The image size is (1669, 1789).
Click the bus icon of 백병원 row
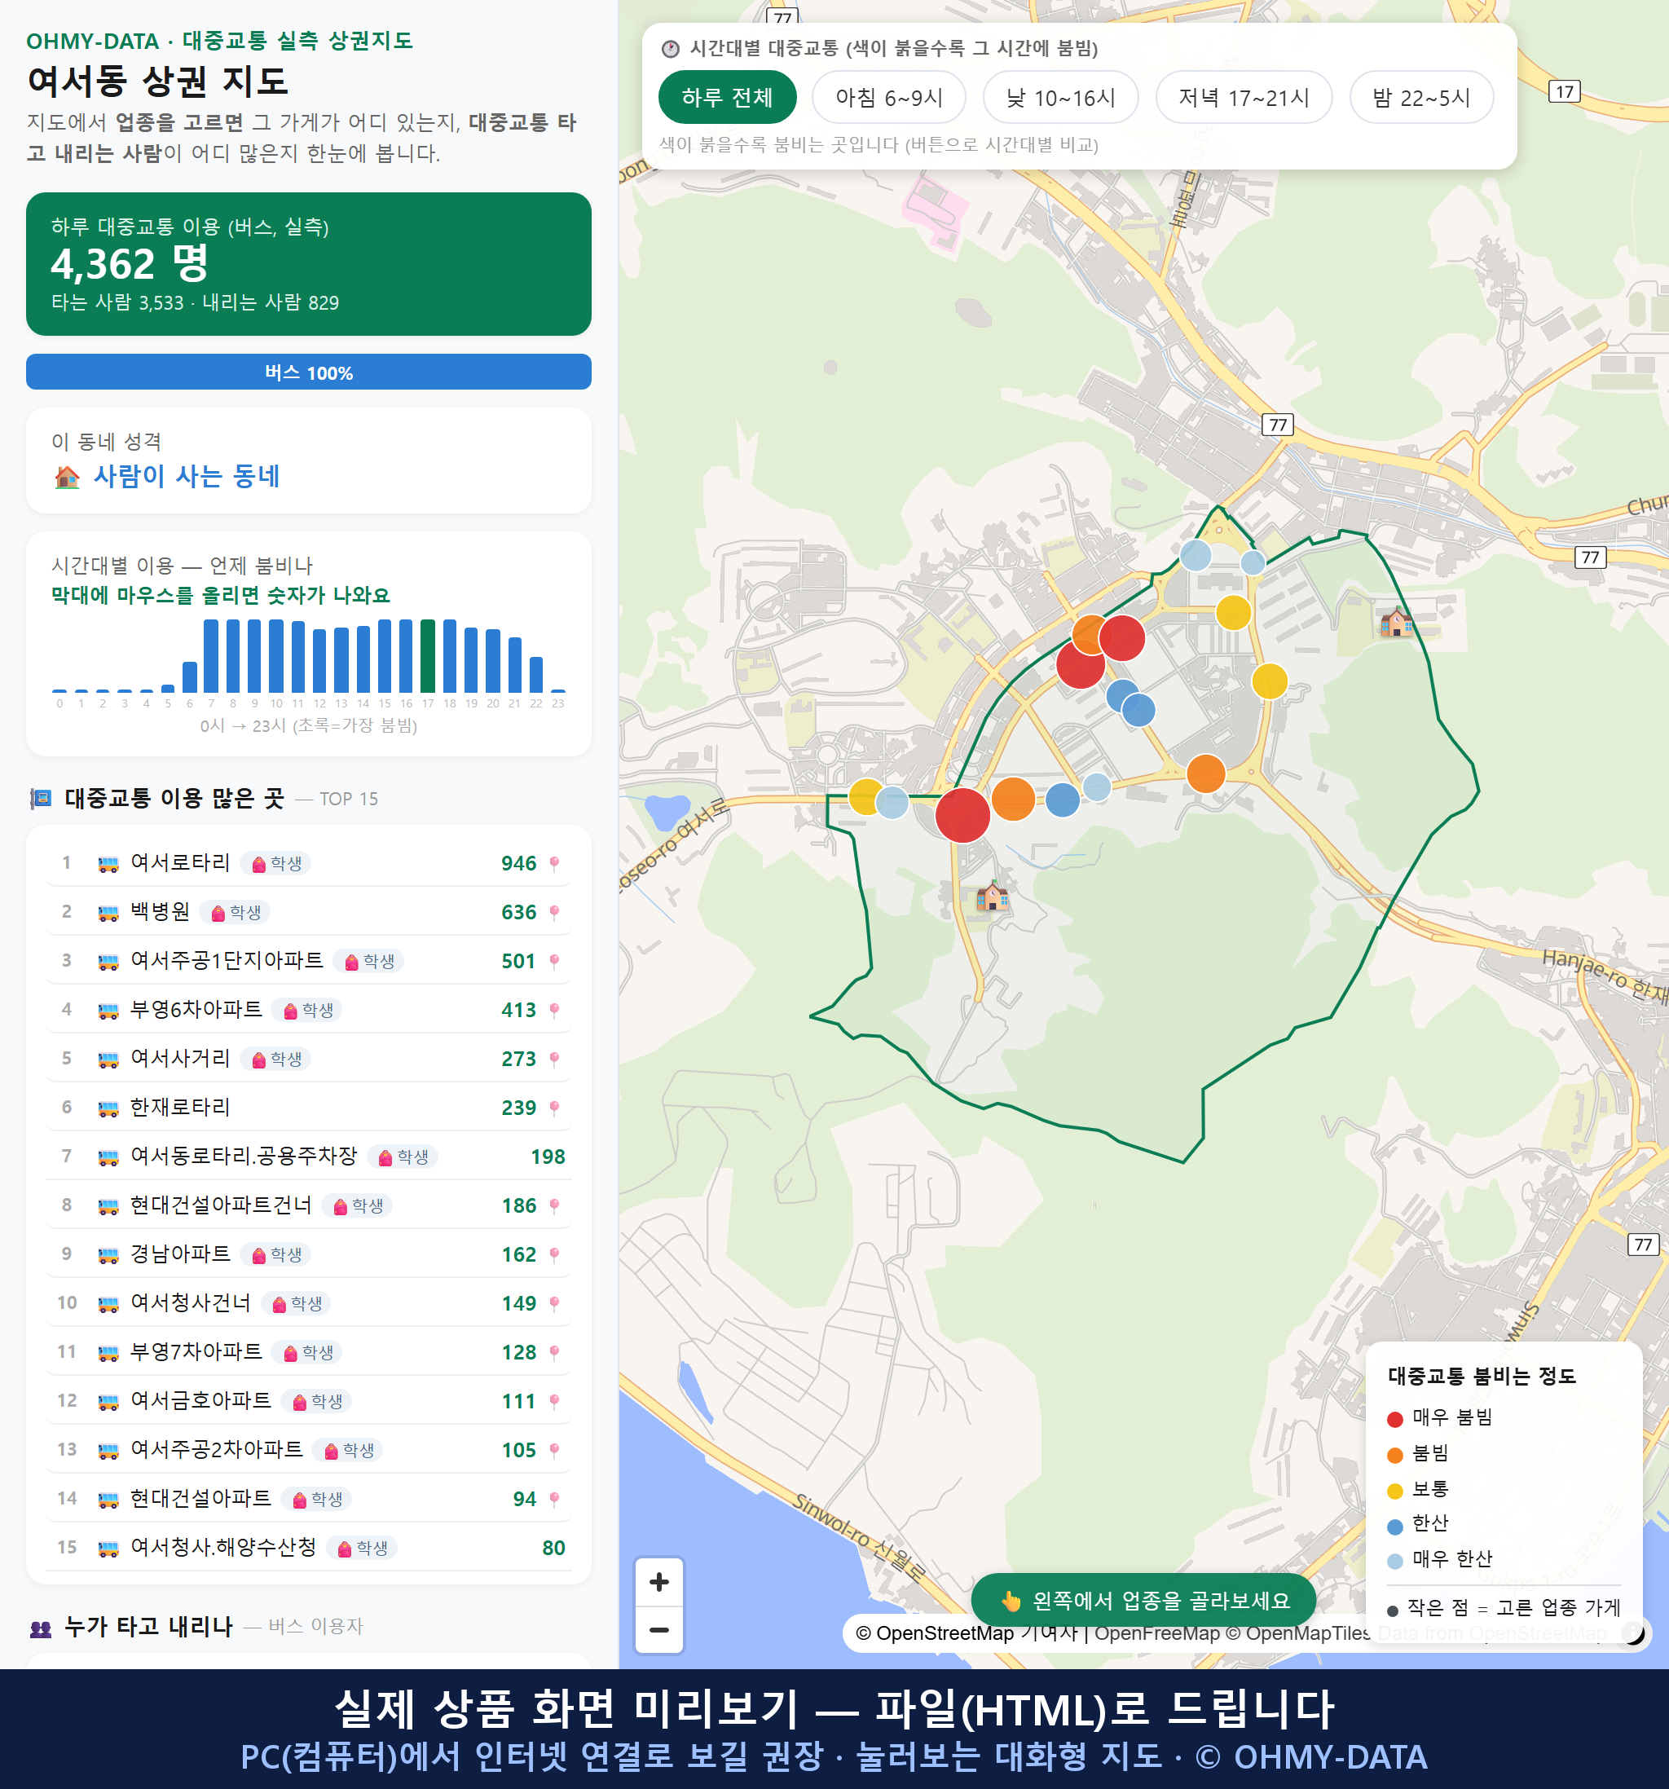[108, 913]
